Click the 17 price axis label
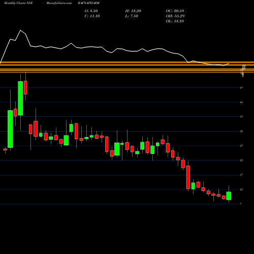Screen dimensions: 254x254 pos(241,175)
